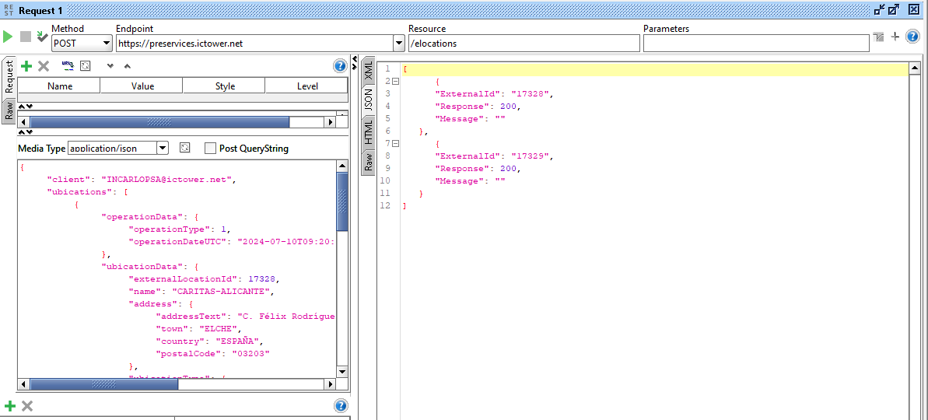
Task: Open help icon at the top-right corner
Action: (x=912, y=37)
